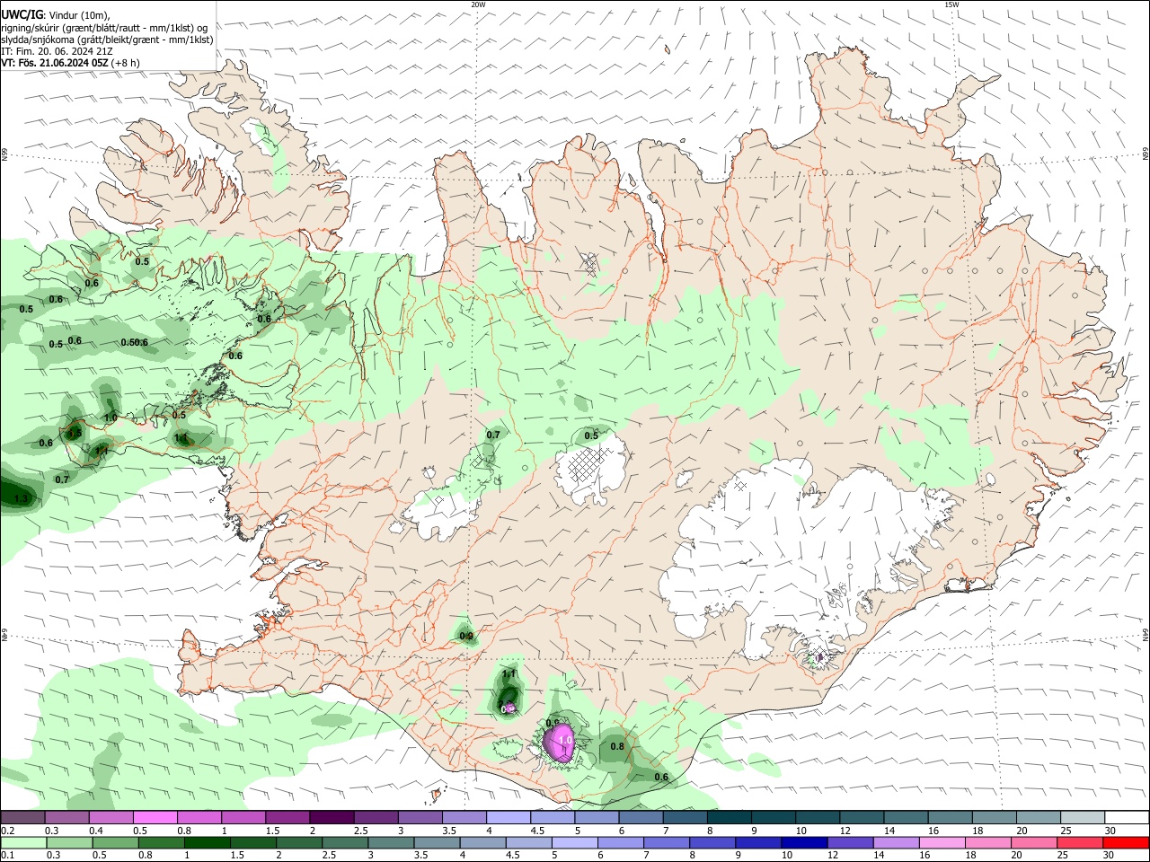Click the 0.8 rainfall value on the south coast
The height and width of the screenshot is (862, 1150).
(x=617, y=746)
